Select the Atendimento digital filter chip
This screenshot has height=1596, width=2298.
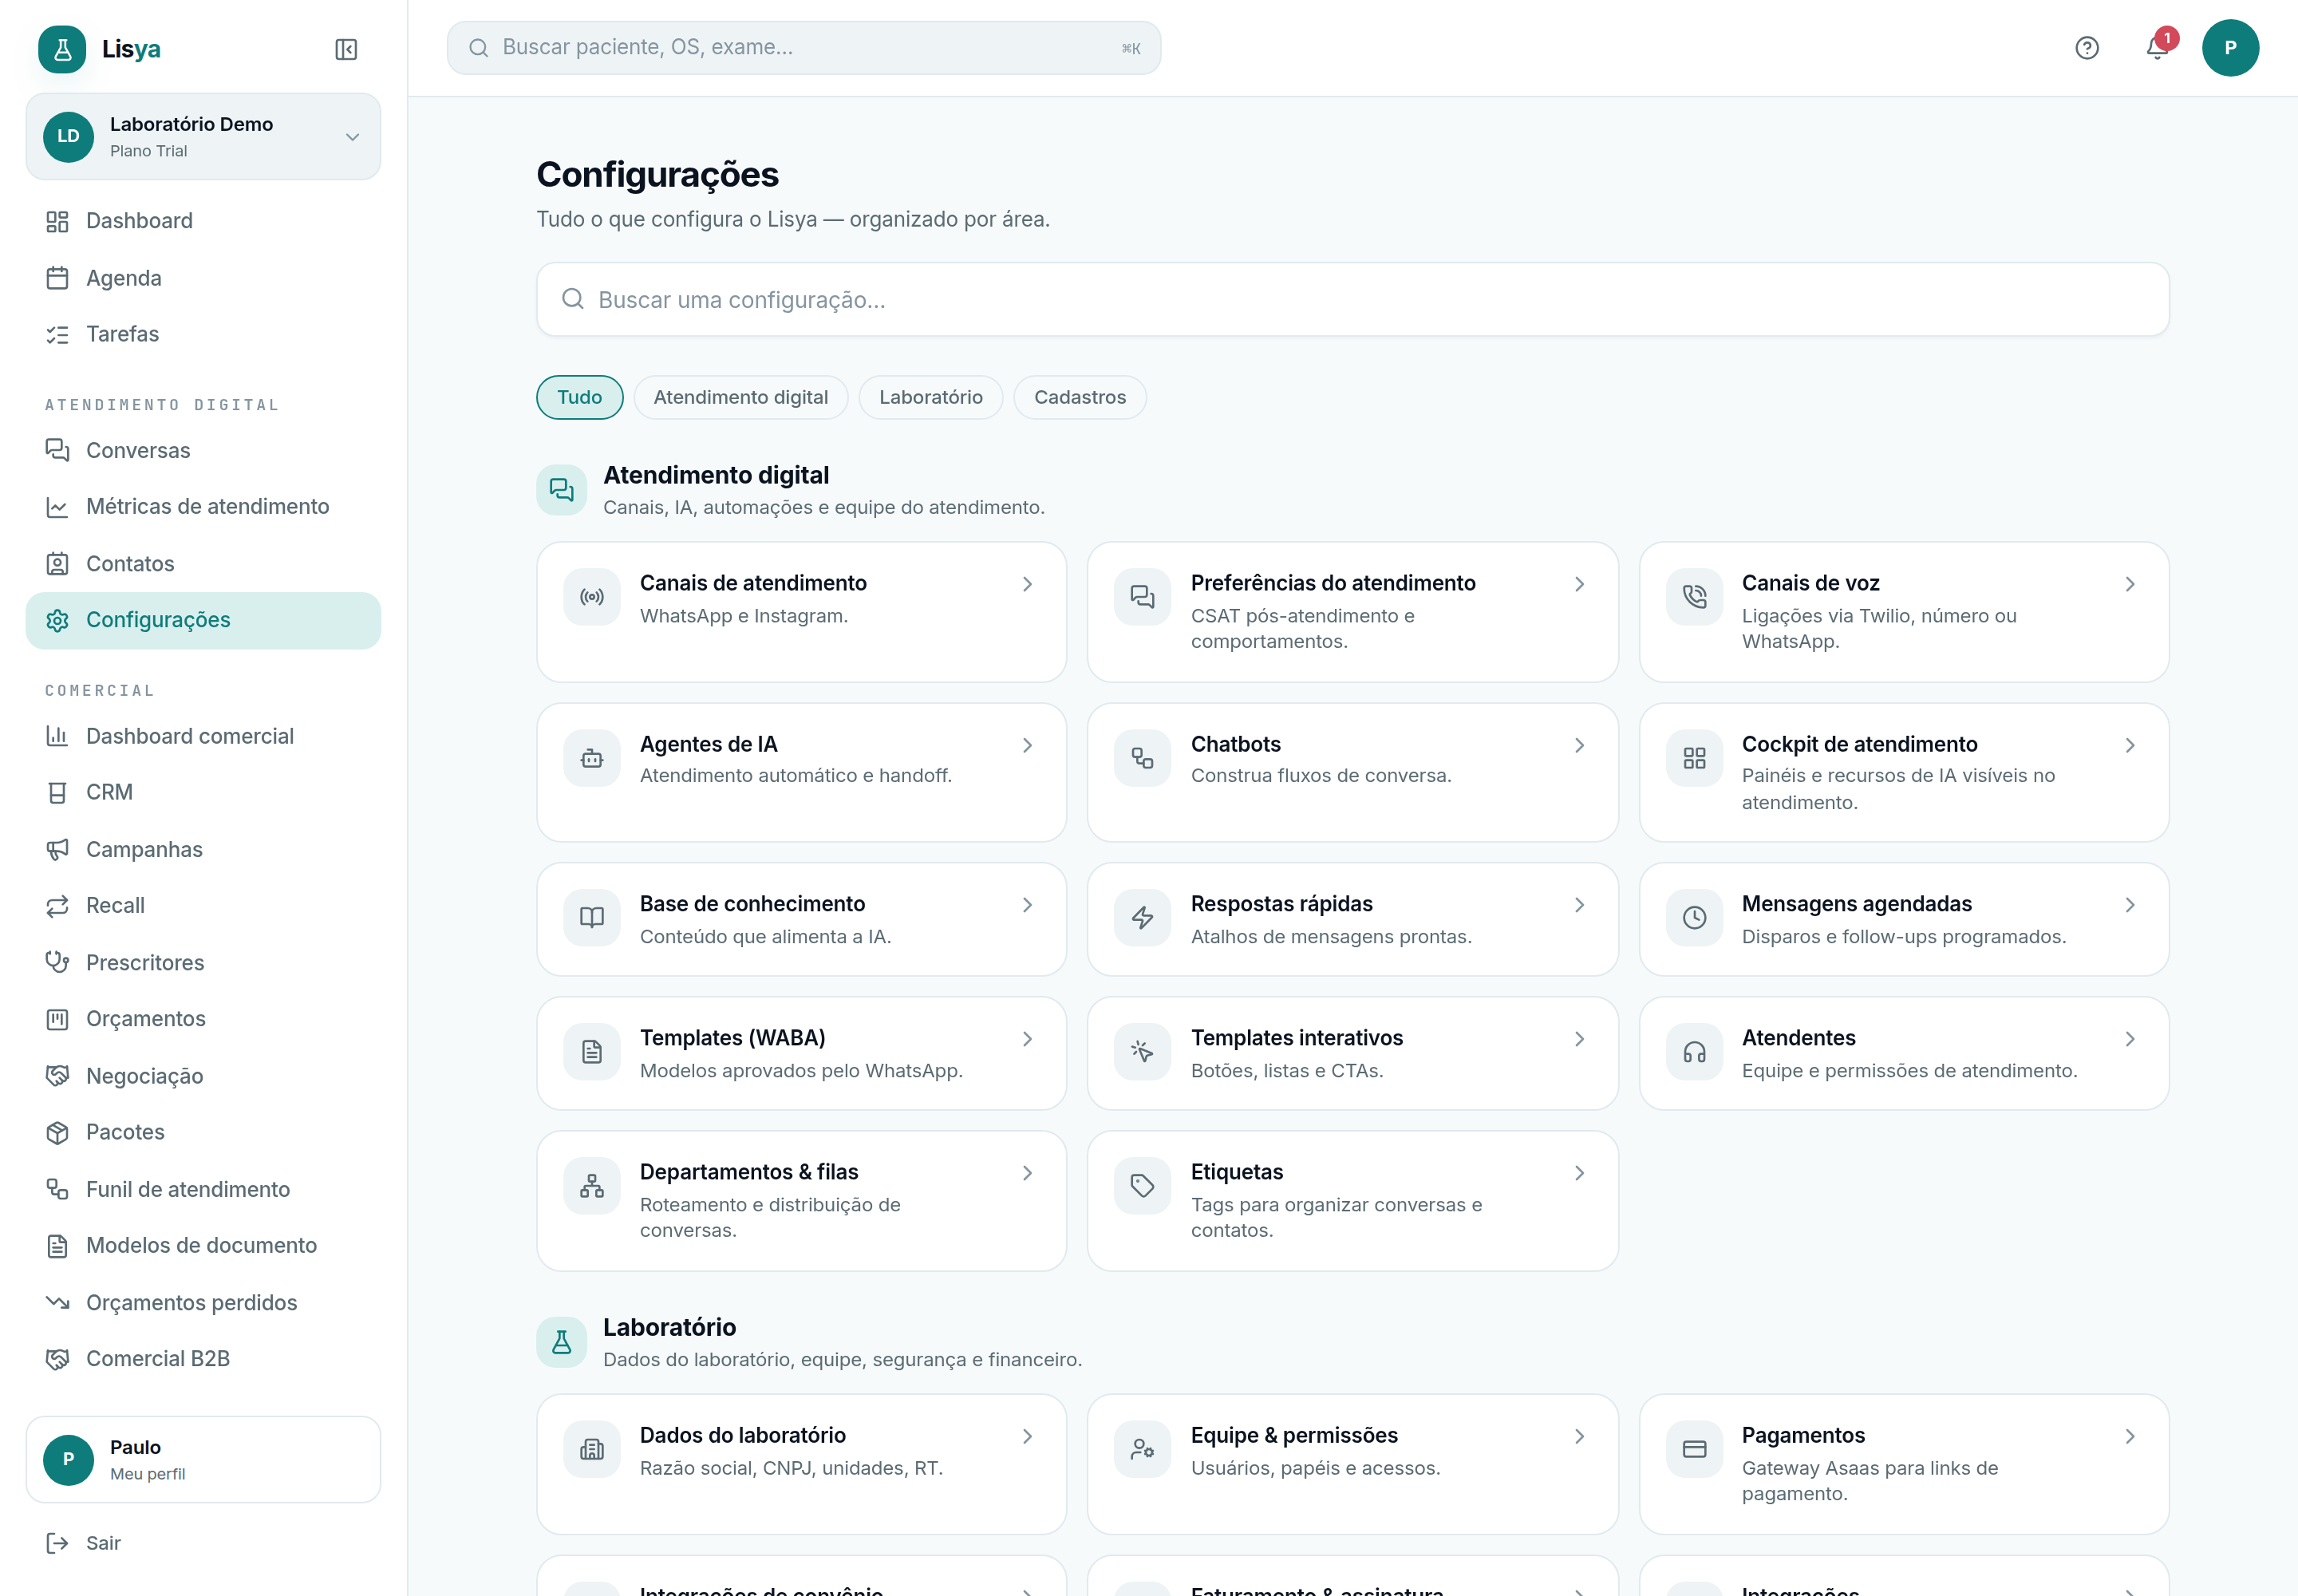point(741,397)
